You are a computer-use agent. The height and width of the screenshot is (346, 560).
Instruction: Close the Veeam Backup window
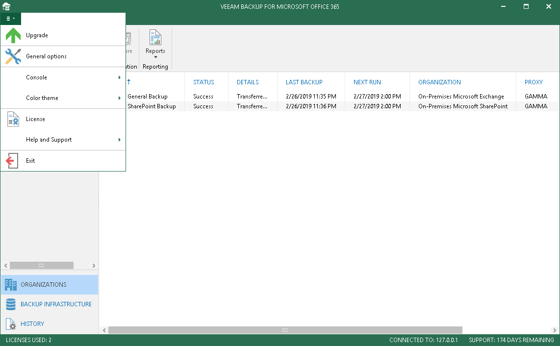(549, 6)
